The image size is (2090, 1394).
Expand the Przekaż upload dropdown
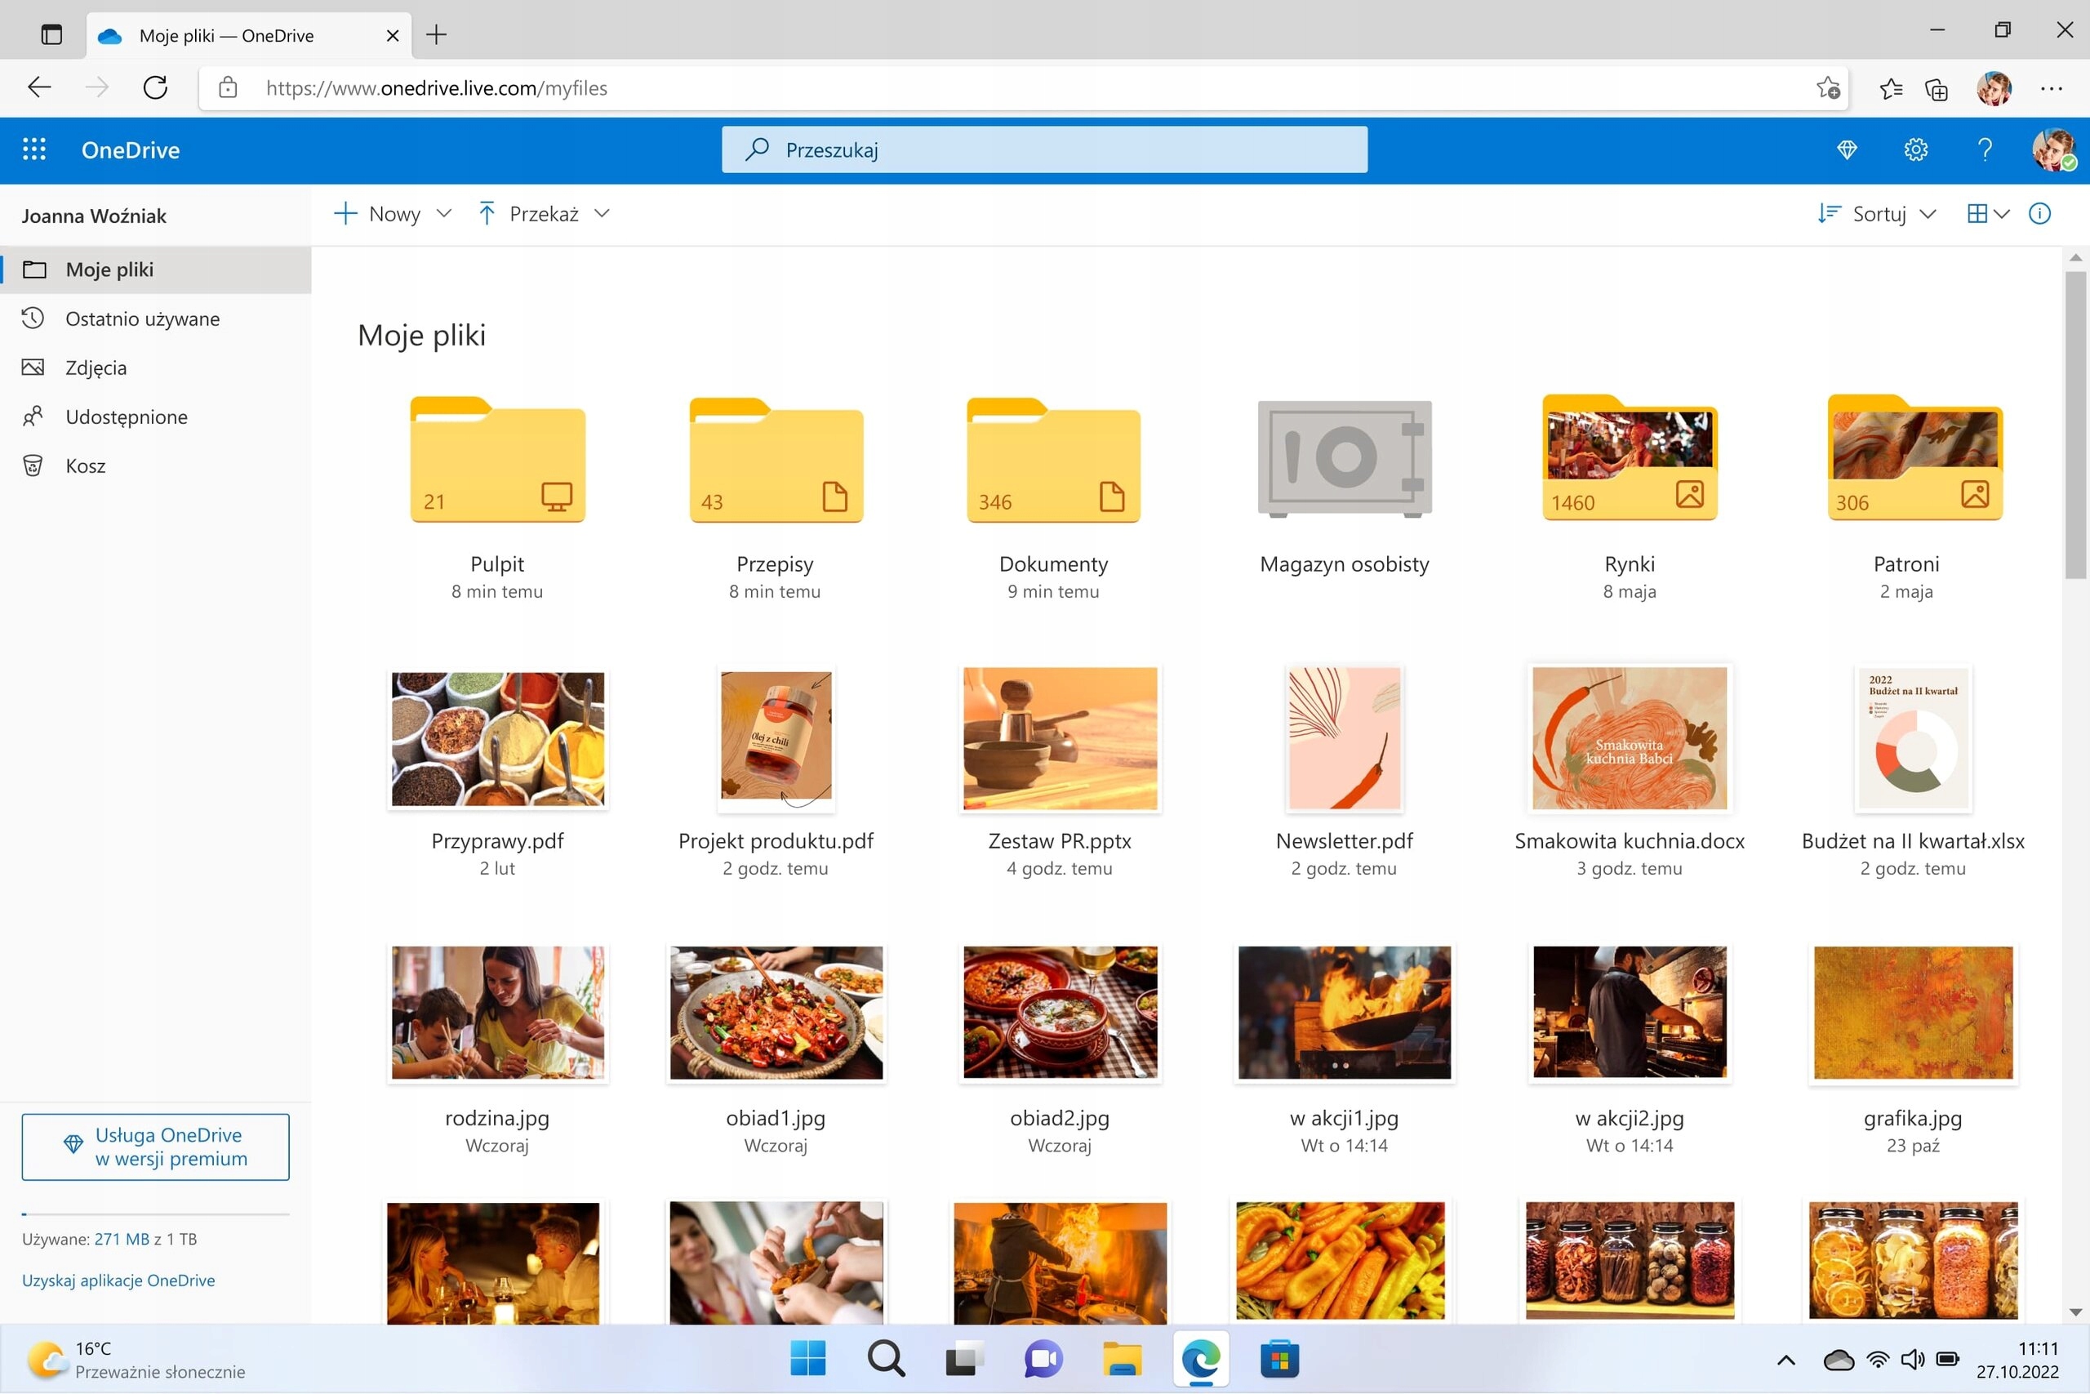click(544, 213)
